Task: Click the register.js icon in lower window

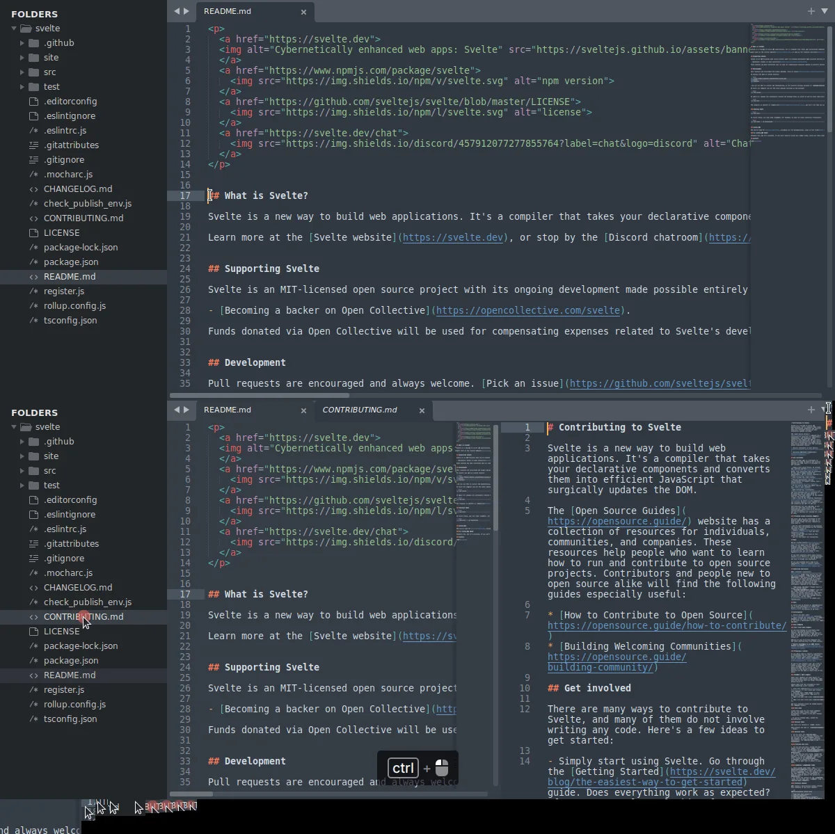Action: [x=33, y=690]
